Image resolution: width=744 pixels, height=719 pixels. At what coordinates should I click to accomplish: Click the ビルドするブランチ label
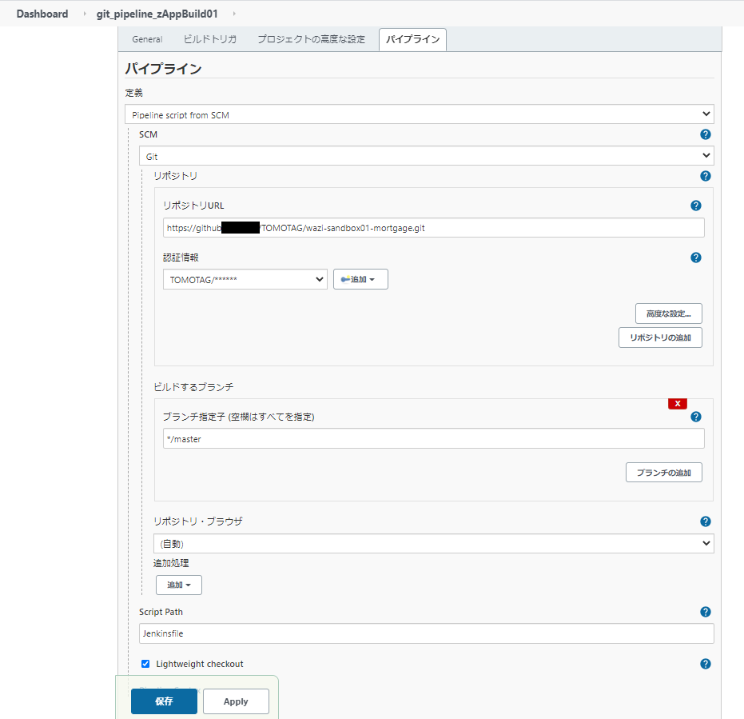coord(193,387)
